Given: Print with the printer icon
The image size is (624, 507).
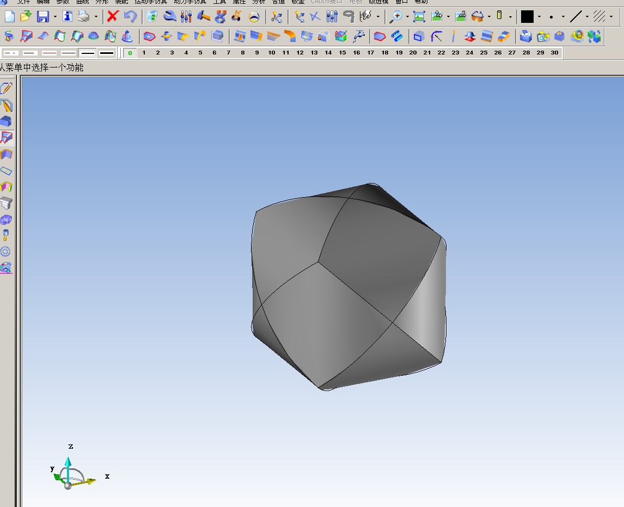Looking at the screenshot, I should (83, 16).
